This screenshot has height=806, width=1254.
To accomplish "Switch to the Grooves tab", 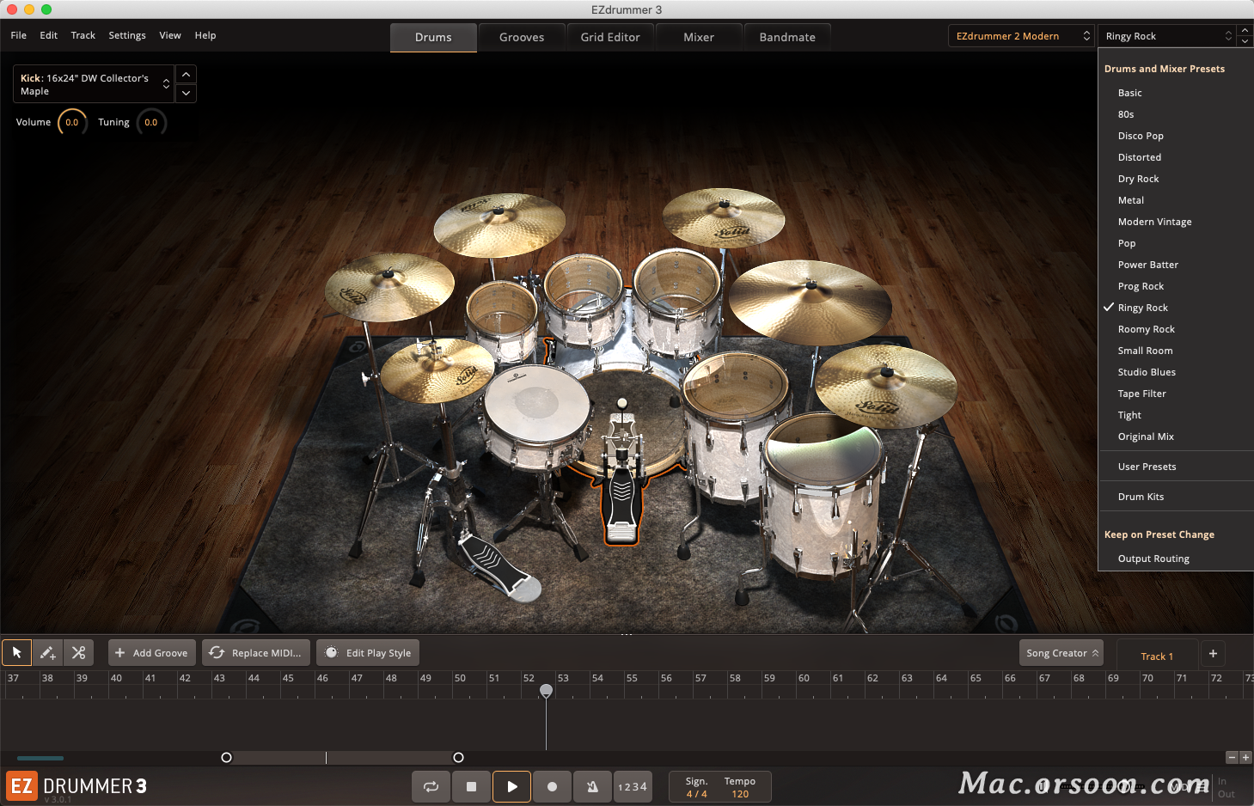I will tap(522, 37).
